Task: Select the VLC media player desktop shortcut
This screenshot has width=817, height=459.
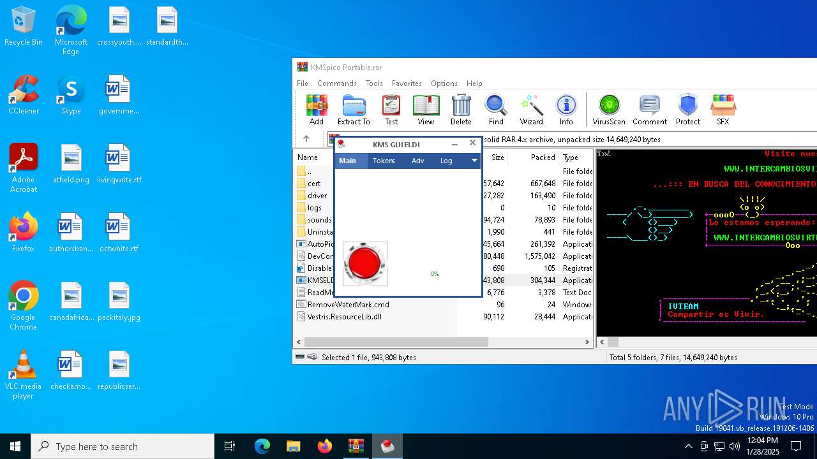Action: click(24, 375)
